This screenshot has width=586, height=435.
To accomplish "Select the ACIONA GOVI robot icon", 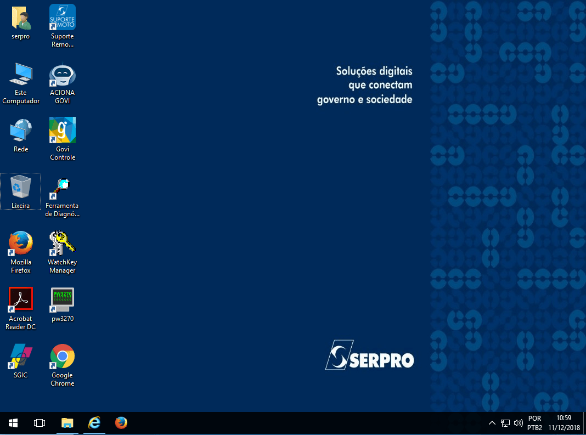I will pos(63,75).
